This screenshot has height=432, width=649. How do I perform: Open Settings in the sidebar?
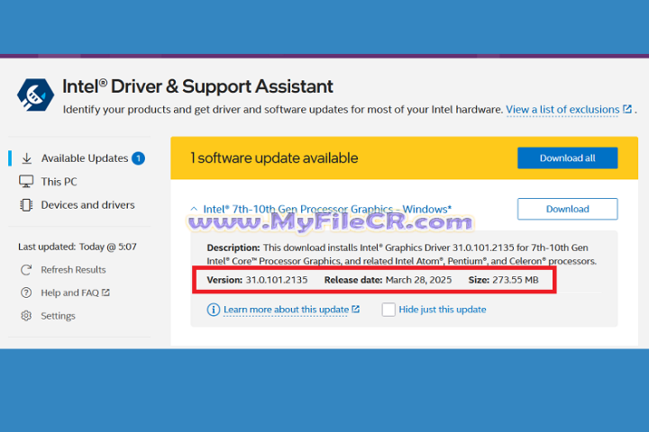(58, 316)
